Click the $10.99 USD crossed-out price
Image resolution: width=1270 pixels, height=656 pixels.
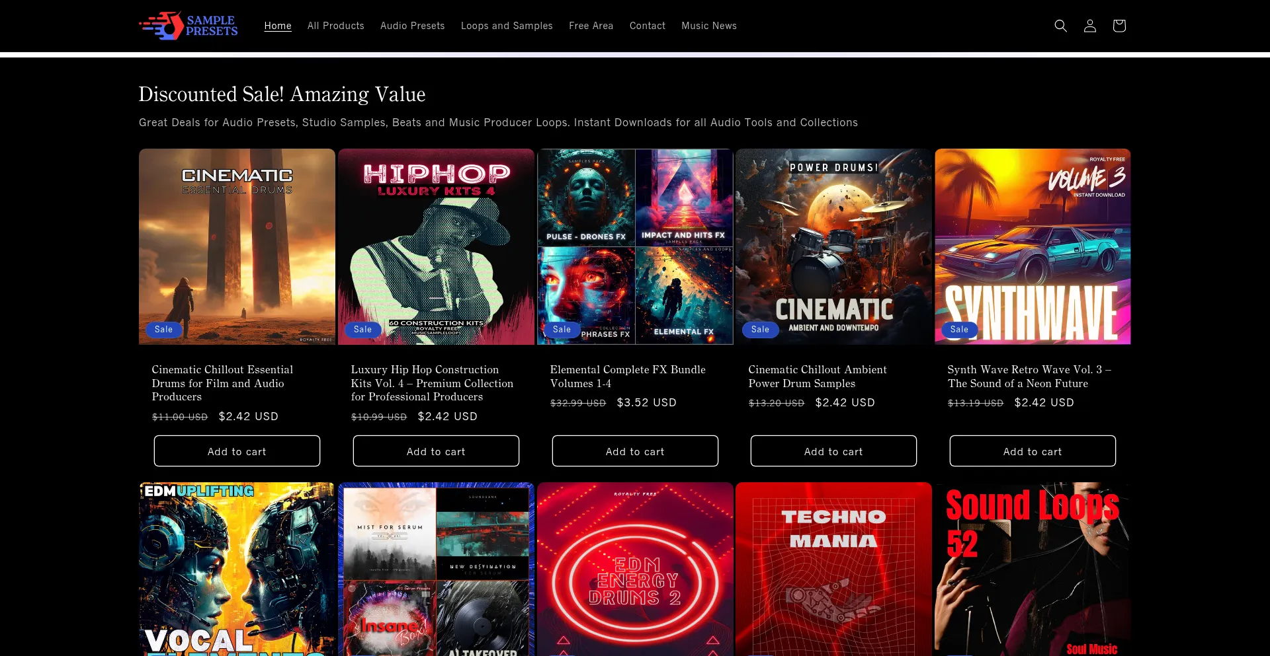379,417
